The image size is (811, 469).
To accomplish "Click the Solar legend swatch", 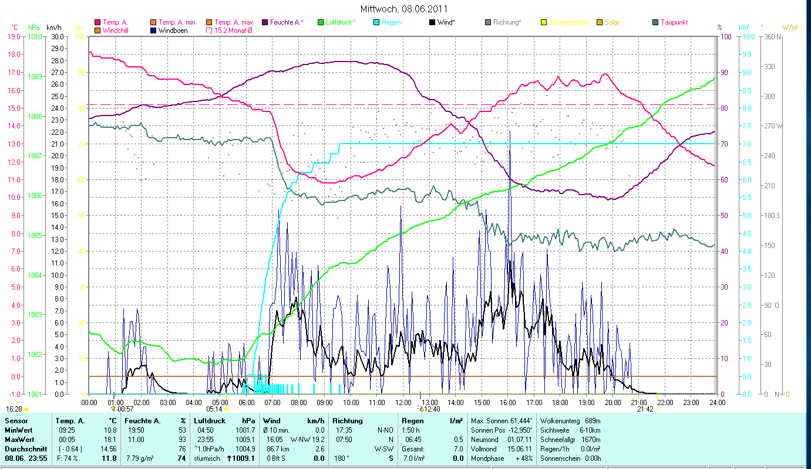I will coord(600,22).
